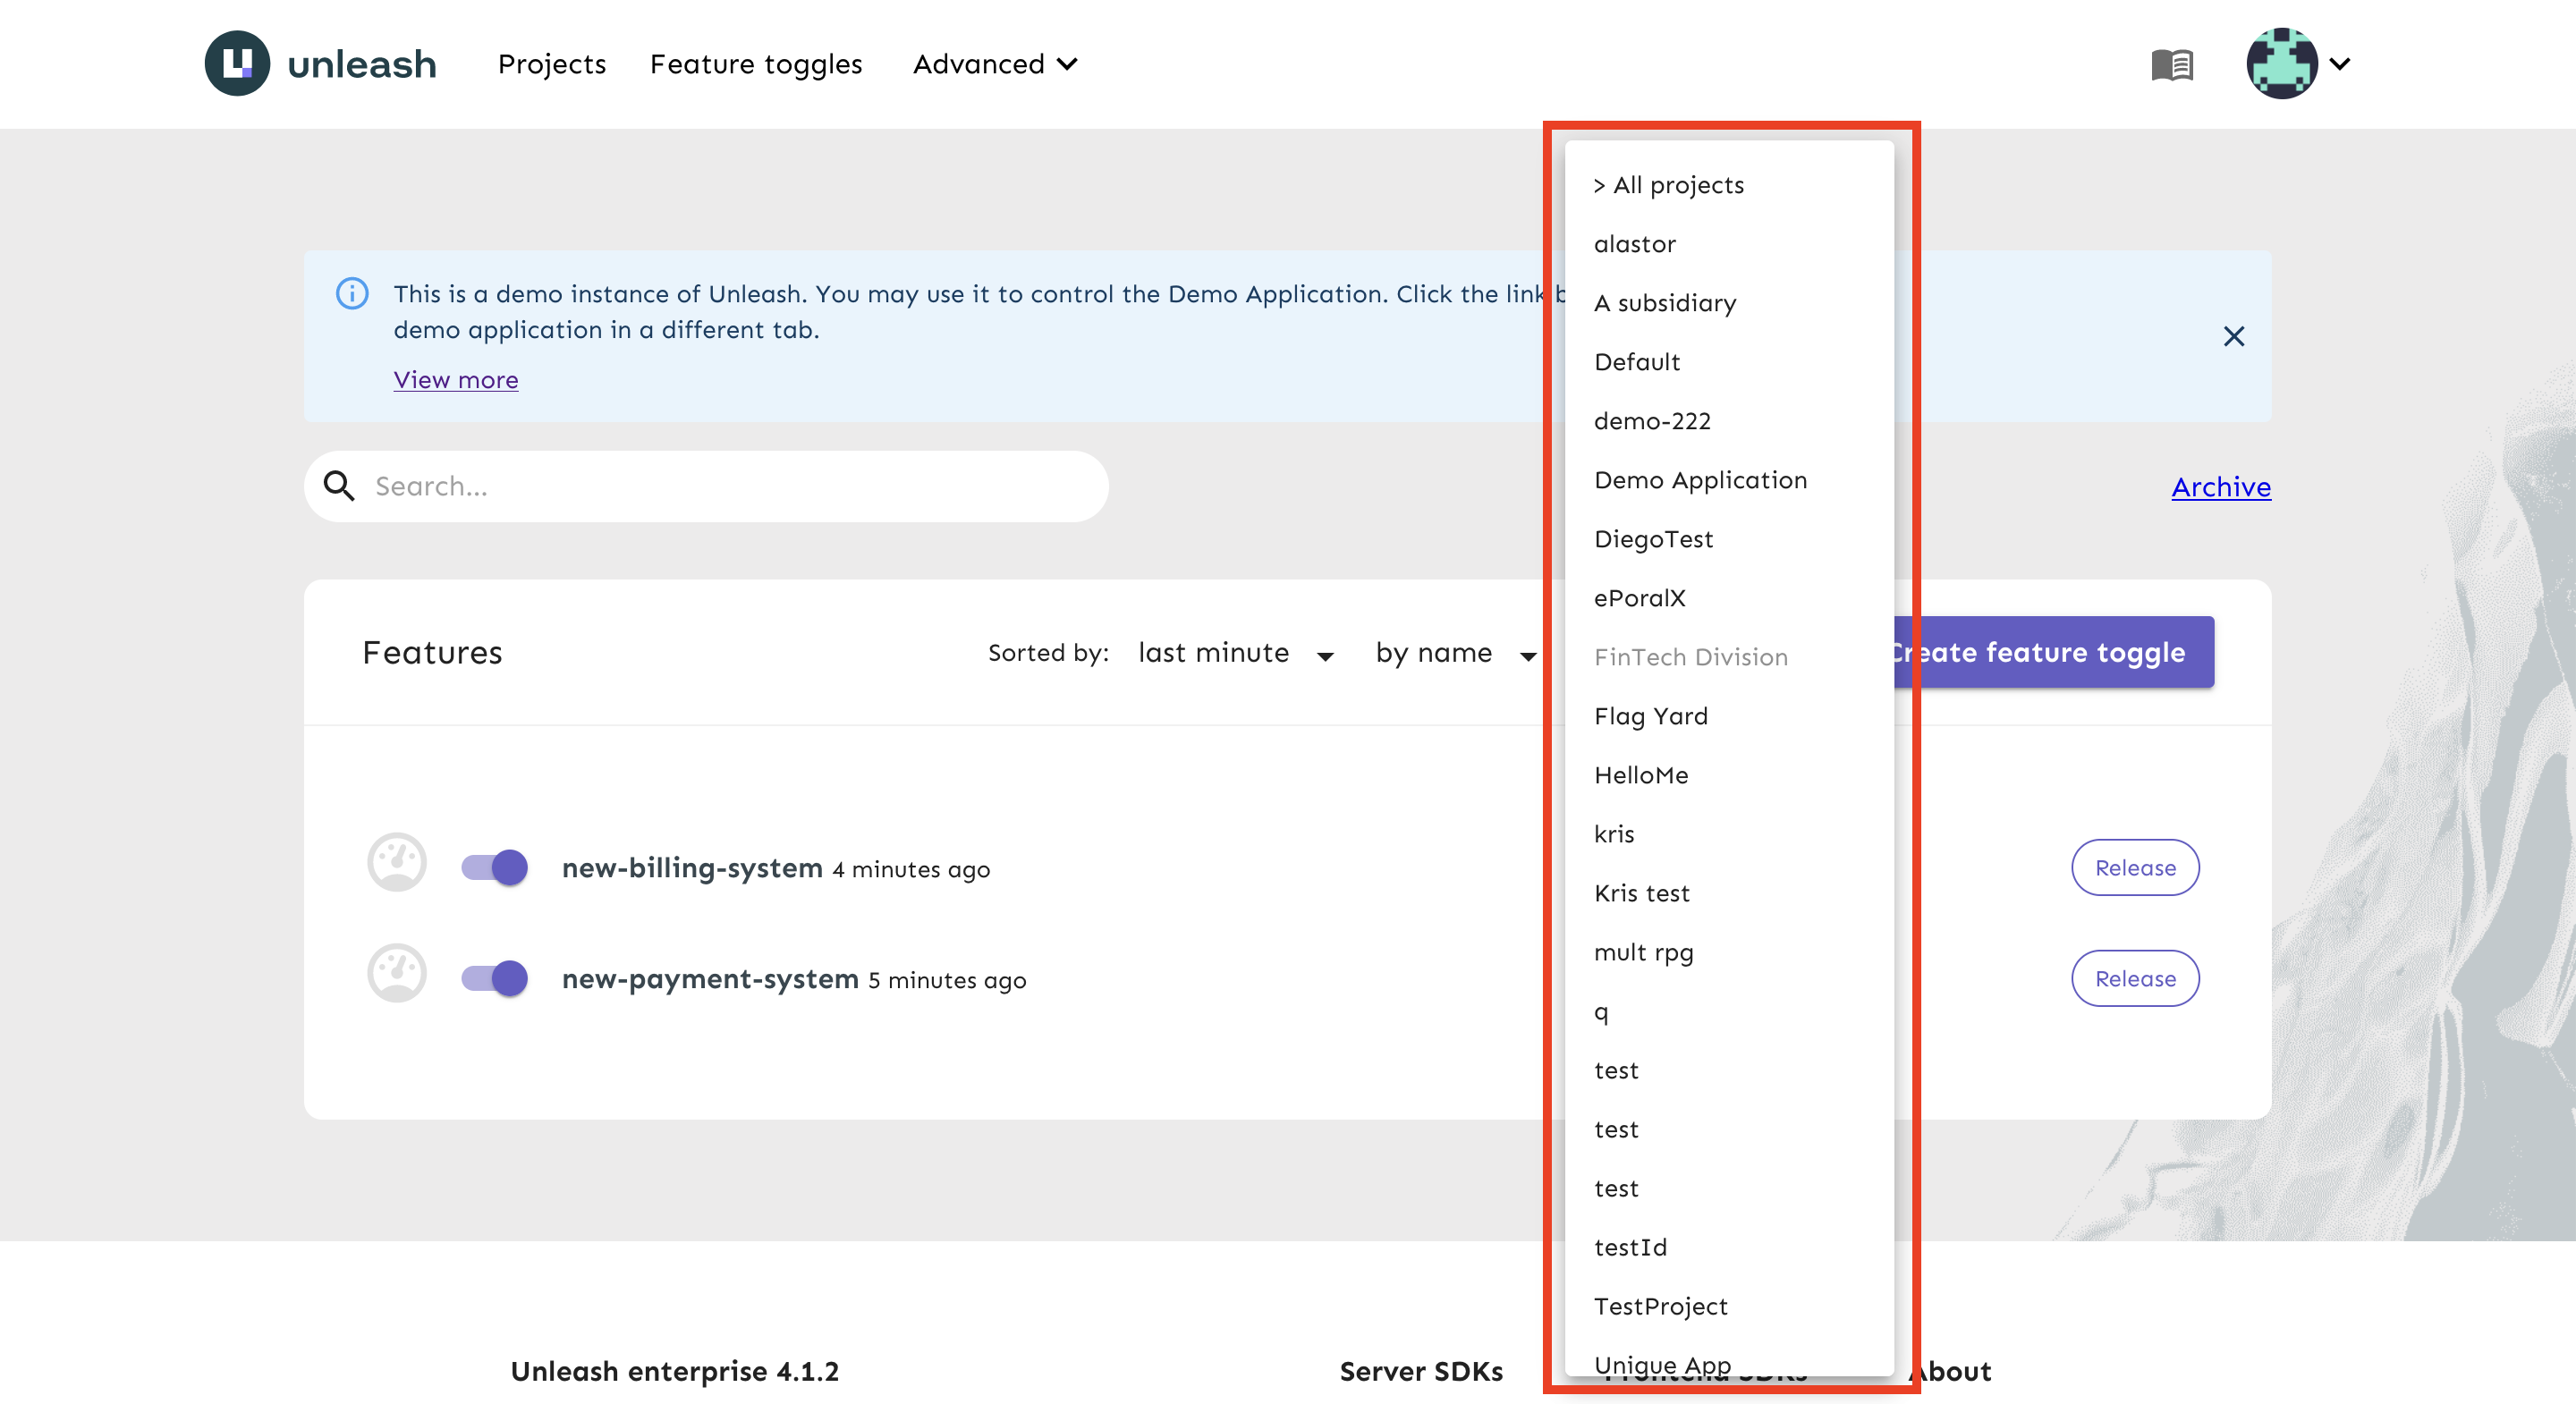
Task: Expand the user profile chevron
Action: click(2339, 64)
